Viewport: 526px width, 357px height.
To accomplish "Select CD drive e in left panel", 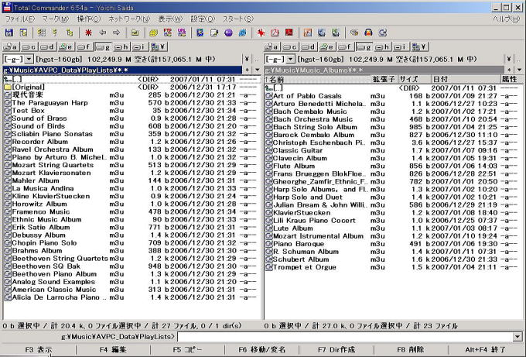I will pos(66,47).
